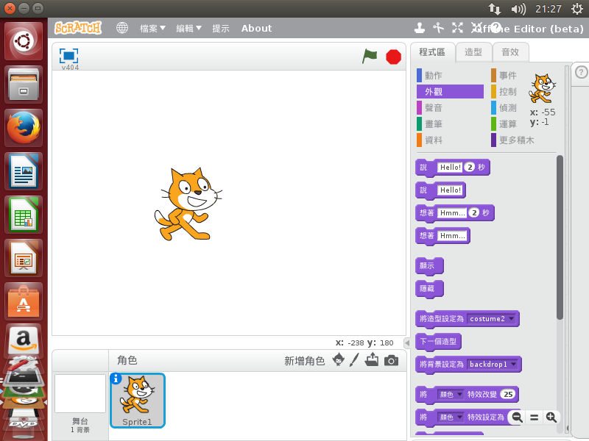Open 顏色 dropdown in 特效改變 block
This screenshot has height=441, width=589.
(x=451, y=395)
